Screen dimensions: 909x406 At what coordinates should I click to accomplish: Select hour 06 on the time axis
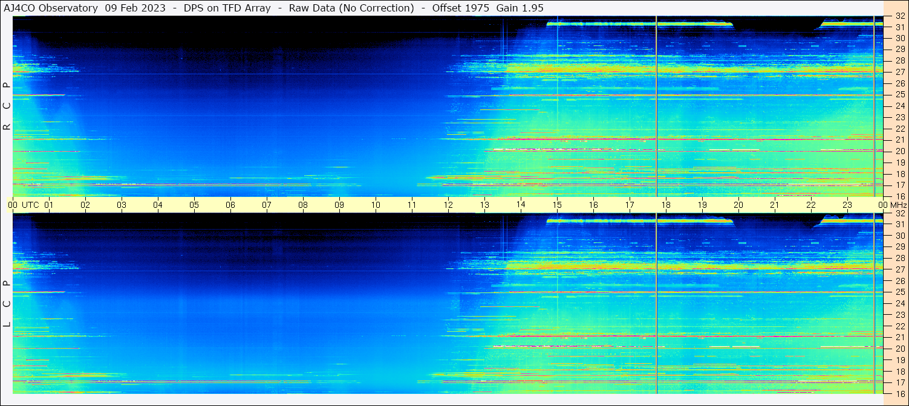click(x=230, y=205)
